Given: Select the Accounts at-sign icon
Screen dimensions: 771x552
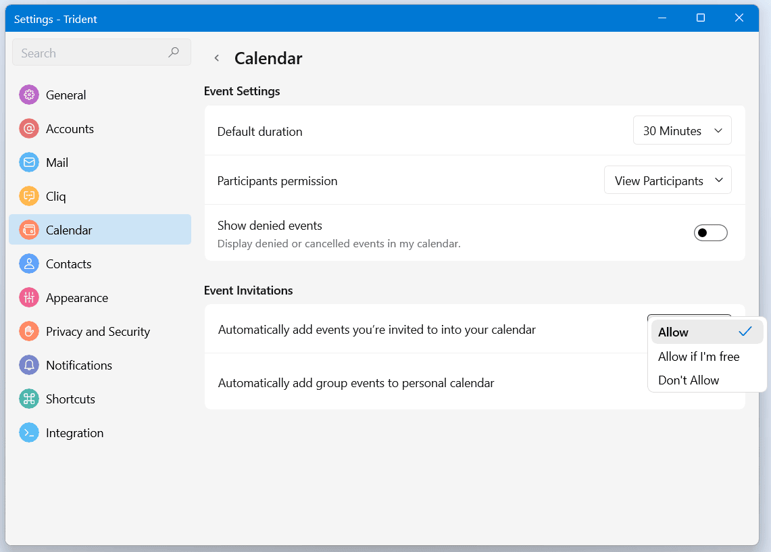Looking at the screenshot, I should (29, 129).
